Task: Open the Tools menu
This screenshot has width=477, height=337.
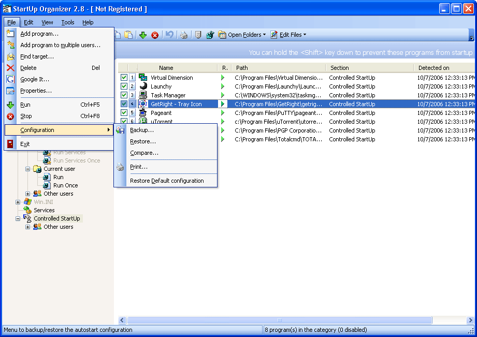Action: coord(67,22)
